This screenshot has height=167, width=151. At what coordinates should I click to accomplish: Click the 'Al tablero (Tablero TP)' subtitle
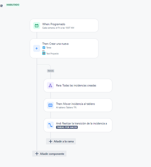[66, 108]
